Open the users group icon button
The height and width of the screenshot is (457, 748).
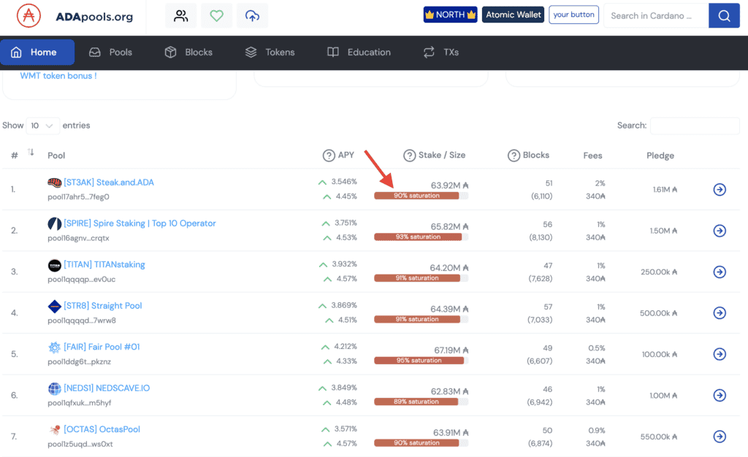tap(180, 15)
